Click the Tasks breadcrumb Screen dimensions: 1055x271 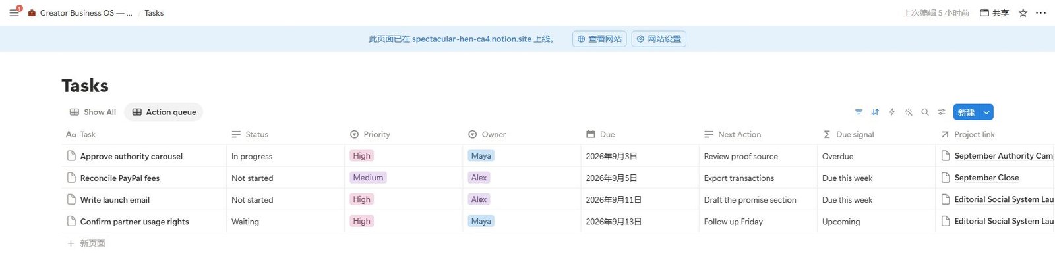(x=154, y=13)
